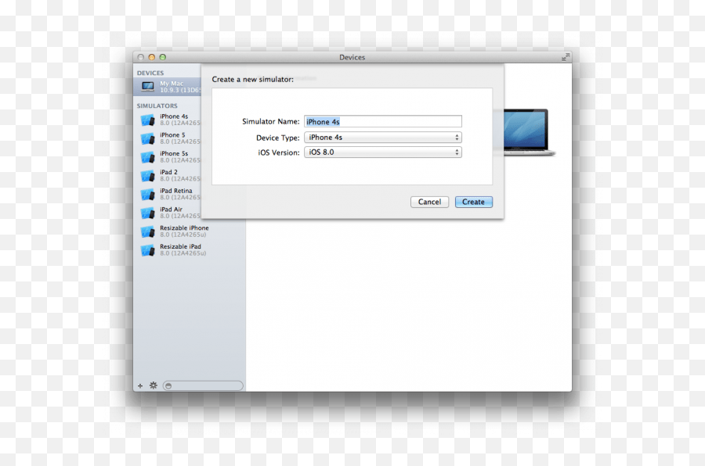Click the Create button
This screenshot has width=705, height=466.
coord(473,202)
